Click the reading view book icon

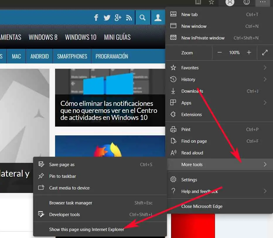coord(198,2)
